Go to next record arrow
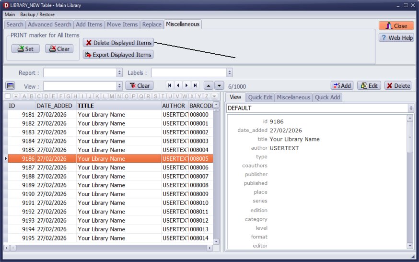This screenshot has height=262, width=419. click(x=186, y=85)
